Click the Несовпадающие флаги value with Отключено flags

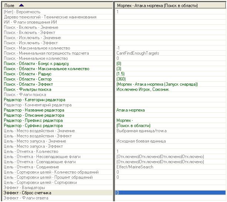click(x=160, y=157)
